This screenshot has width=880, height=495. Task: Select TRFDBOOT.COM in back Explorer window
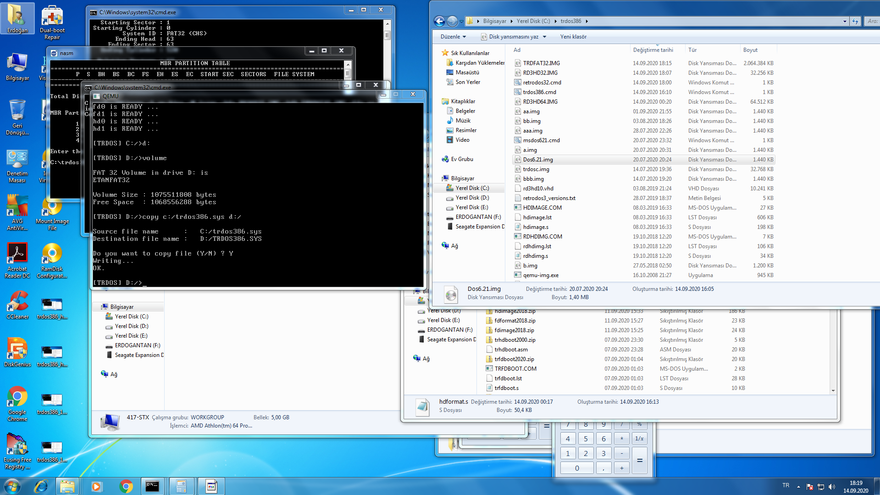[515, 369]
